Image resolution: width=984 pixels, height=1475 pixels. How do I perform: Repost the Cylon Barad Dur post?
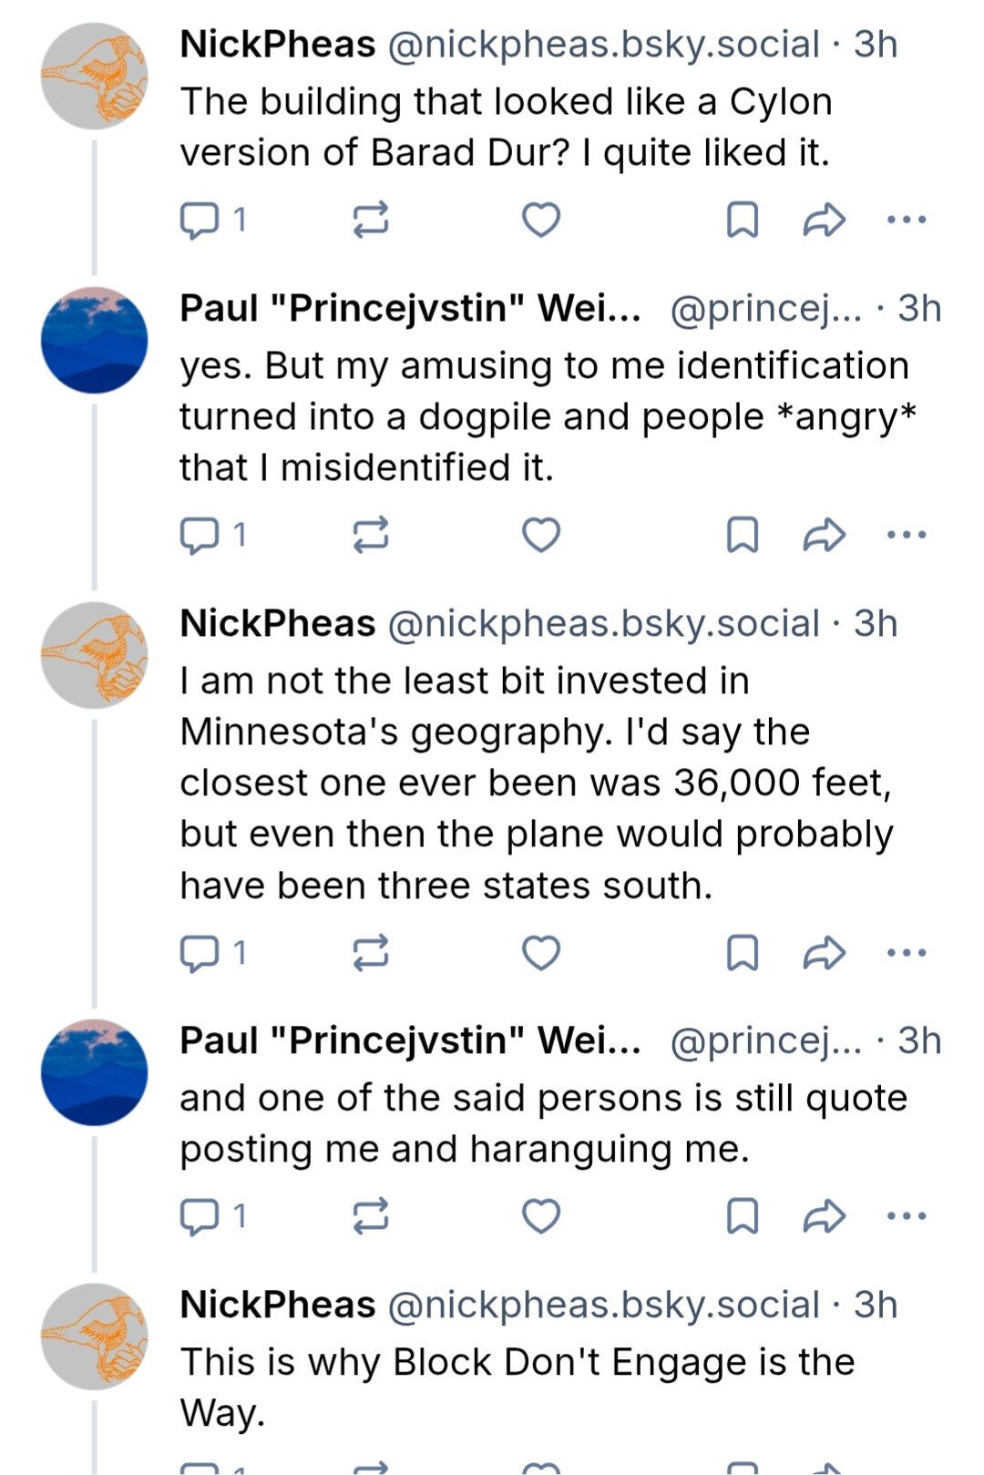pyautogui.click(x=371, y=220)
